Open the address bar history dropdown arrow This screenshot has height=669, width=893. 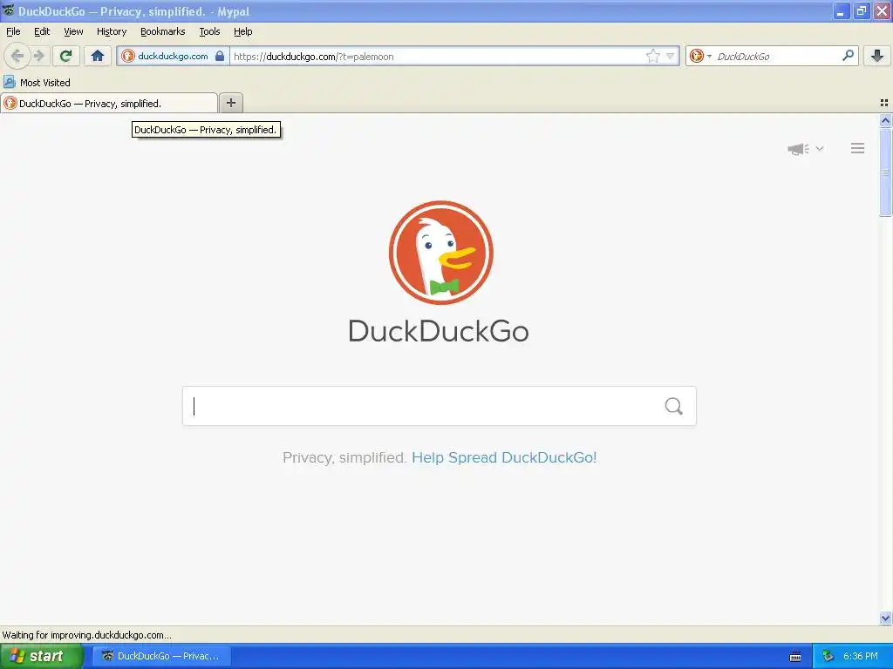point(671,56)
